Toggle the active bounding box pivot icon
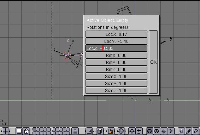The height and width of the screenshot is (135, 200). [x=149, y=131]
